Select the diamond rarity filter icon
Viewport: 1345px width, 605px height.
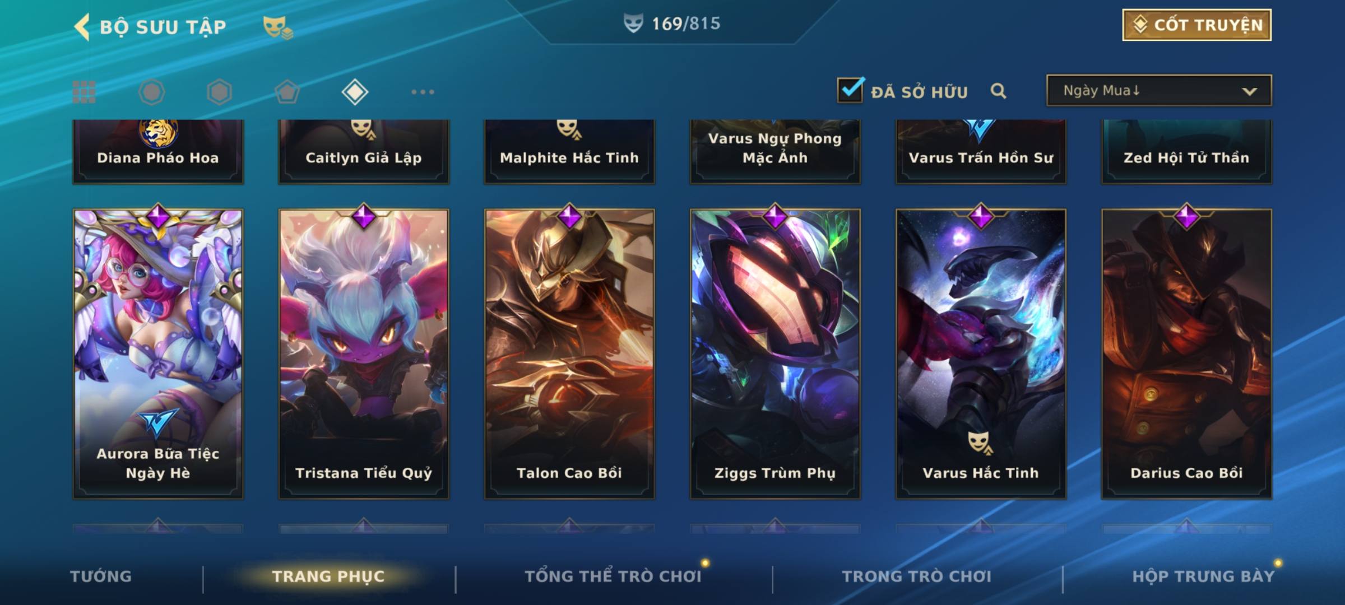point(355,92)
